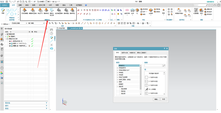Screen dimensions: 221x113
Task: Click the 关闭 button in dialog
Action: coord(164,99)
